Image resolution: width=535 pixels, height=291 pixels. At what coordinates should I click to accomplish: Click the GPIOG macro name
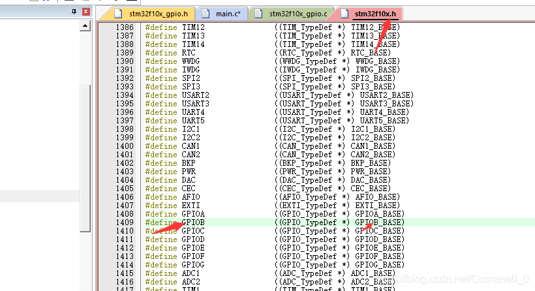click(x=193, y=265)
